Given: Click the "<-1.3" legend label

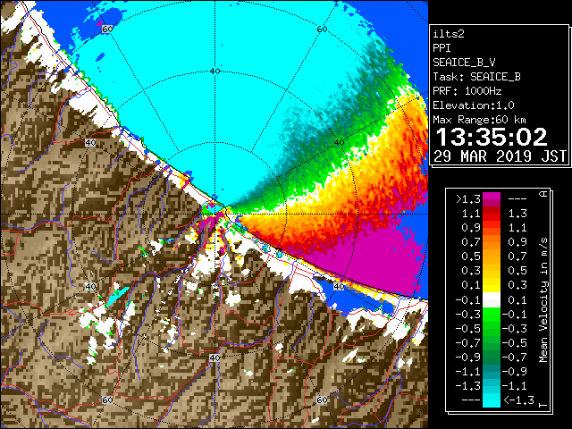Looking at the screenshot, I should click(518, 400).
